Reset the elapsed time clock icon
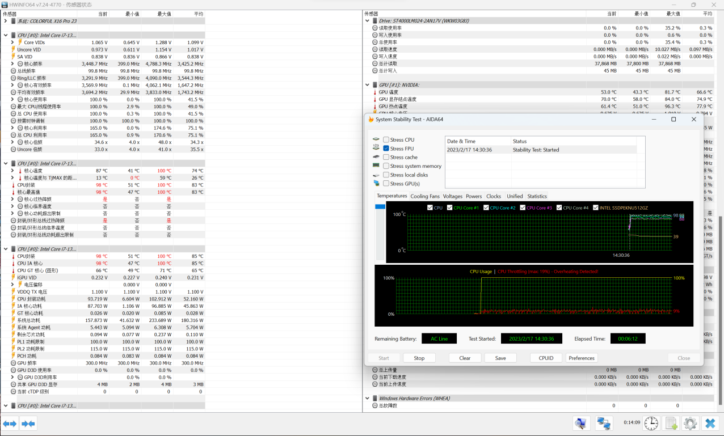 tap(651, 423)
